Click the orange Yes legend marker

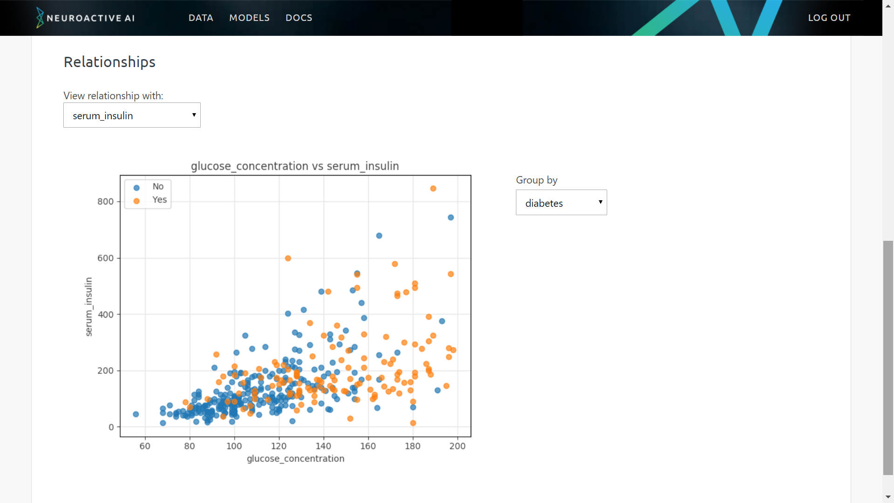click(x=136, y=201)
